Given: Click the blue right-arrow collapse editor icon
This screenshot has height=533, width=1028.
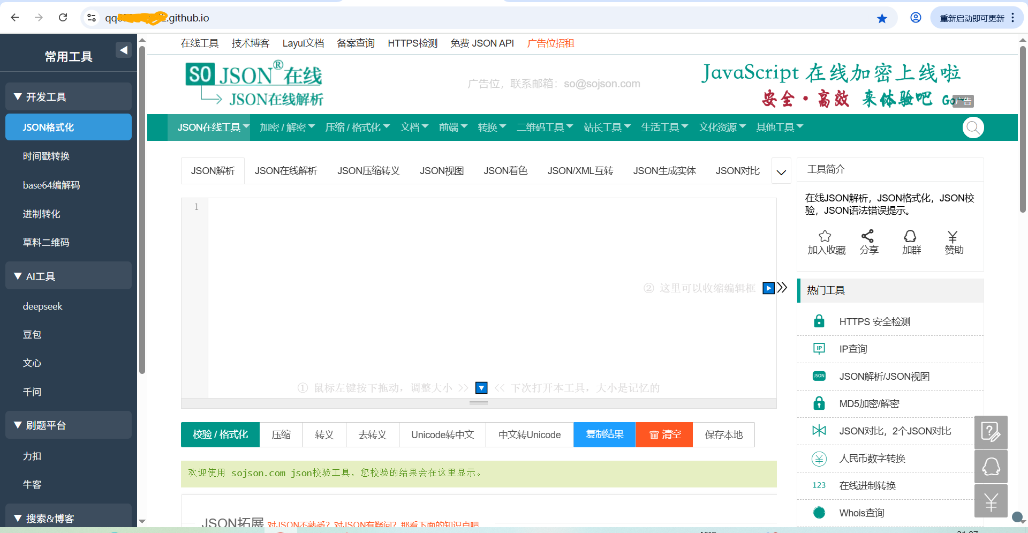Looking at the screenshot, I should [768, 288].
